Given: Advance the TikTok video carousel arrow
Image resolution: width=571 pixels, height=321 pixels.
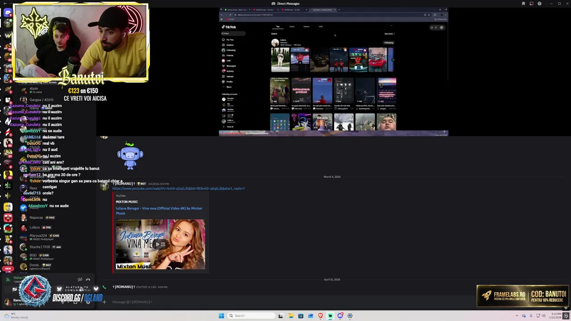Looking at the screenshot, I should [x=393, y=60].
